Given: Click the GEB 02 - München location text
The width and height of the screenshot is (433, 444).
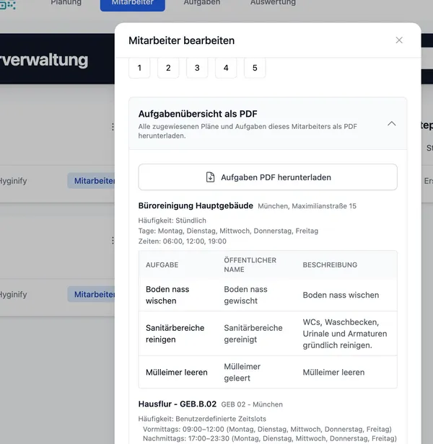Looking at the screenshot, I should [x=252, y=404].
